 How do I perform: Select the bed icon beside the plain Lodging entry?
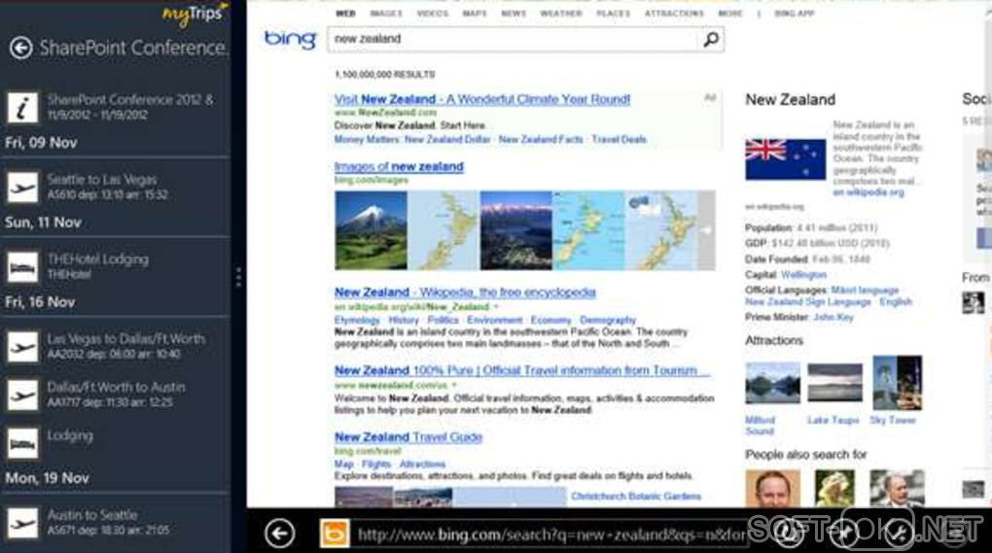22,444
